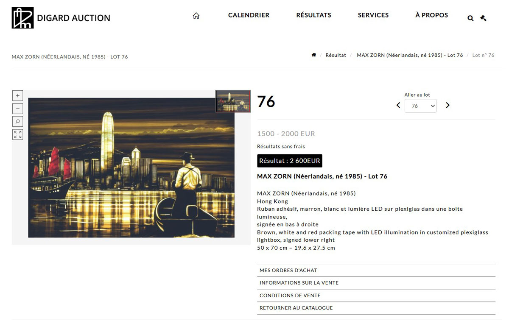Open the Résultats menu

click(314, 15)
